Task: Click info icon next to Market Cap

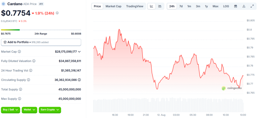Action: click(x=19, y=52)
